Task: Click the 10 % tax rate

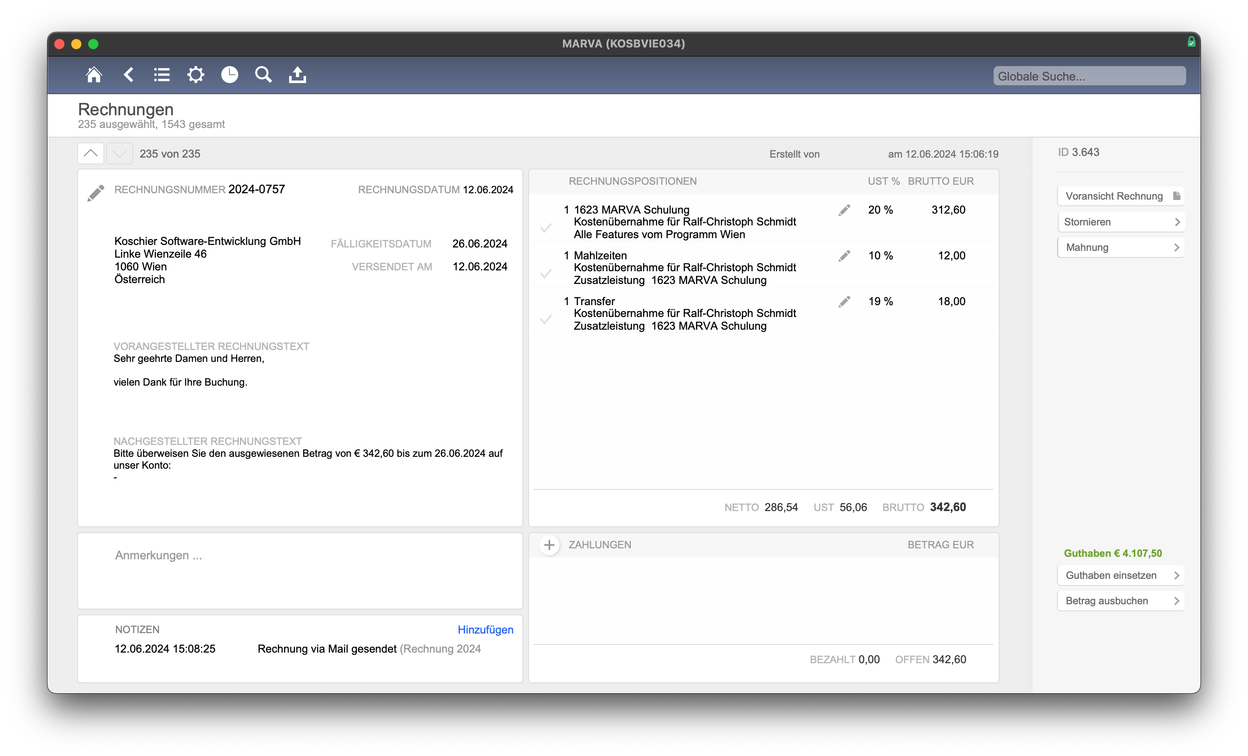Action: (880, 255)
